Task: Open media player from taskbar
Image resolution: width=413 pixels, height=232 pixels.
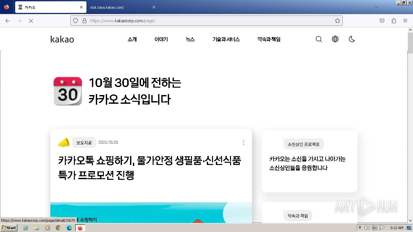Action: [47, 228]
